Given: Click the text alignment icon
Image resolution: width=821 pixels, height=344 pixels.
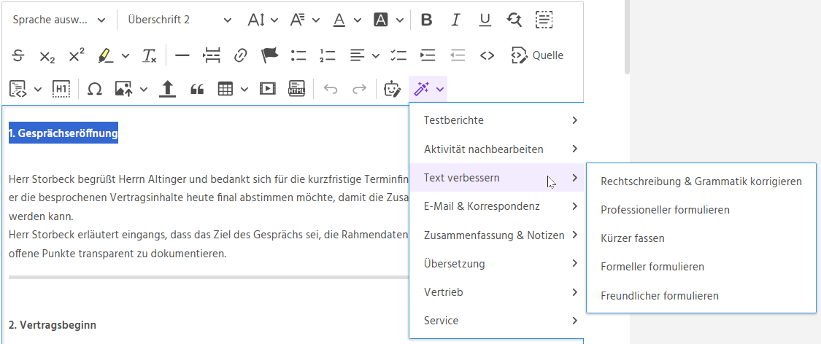Looking at the screenshot, I should [x=358, y=55].
